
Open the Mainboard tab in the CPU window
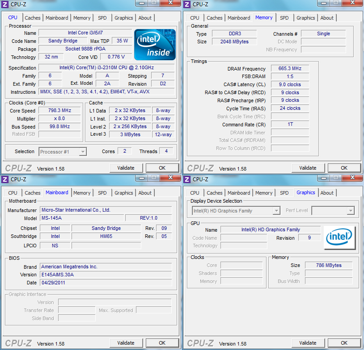pos(57,18)
